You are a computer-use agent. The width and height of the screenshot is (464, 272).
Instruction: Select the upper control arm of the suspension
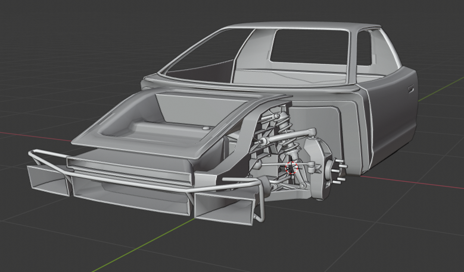coord(288,136)
